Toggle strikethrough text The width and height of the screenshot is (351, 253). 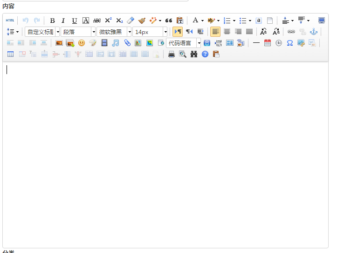[97, 21]
